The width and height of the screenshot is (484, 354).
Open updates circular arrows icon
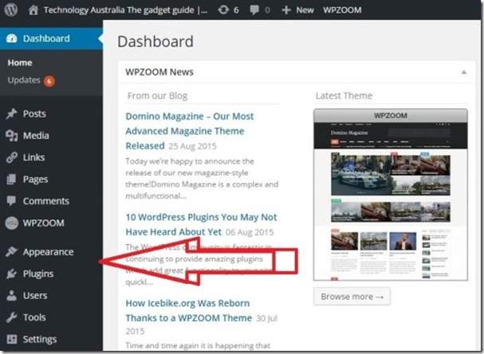coord(223,10)
